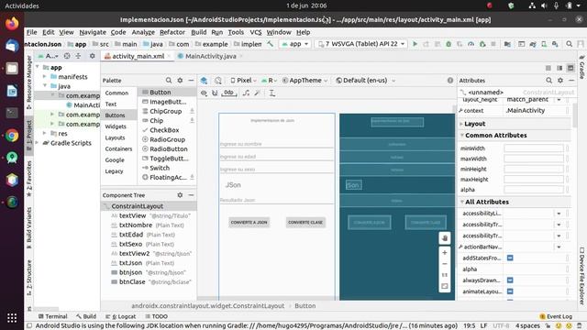
Task: Click the Guidelines icon in design toolbar
Action: 272,93
